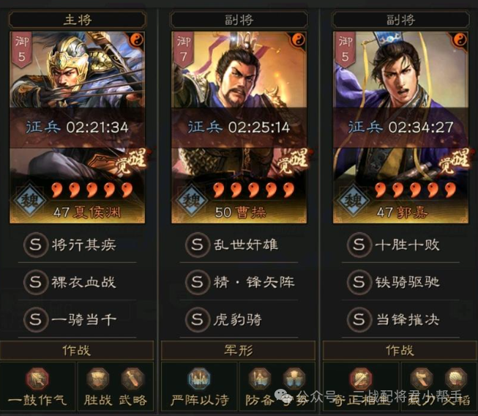Tap 夏侯渊's yin-yang corner icon
The height and width of the screenshot is (416, 478).
[137, 40]
